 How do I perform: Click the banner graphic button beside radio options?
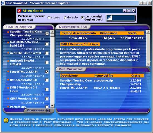pyautogui.click(x=121, y=18)
